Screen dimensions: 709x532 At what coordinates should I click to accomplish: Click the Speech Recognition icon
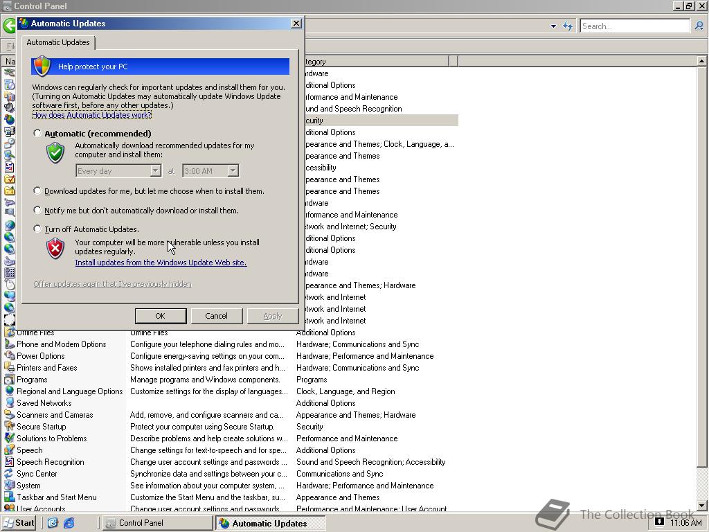pyautogui.click(x=10, y=462)
